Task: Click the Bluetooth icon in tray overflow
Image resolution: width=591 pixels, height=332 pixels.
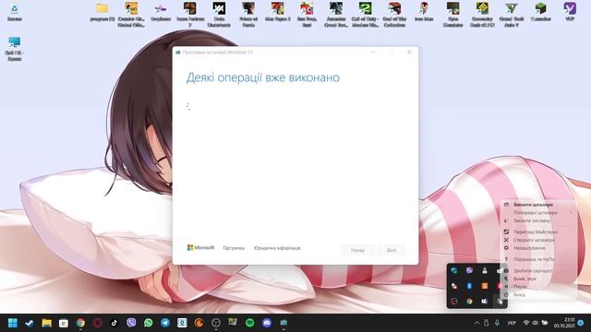Action: pos(469,286)
